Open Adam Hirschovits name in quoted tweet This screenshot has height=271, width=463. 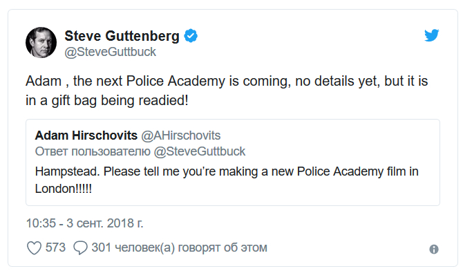pos(86,135)
